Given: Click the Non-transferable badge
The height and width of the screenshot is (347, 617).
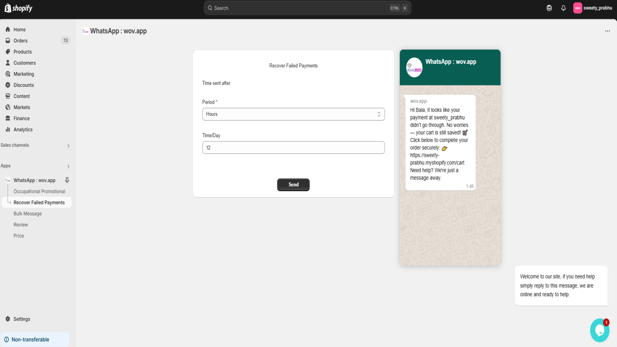Looking at the screenshot, I should (x=35, y=340).
